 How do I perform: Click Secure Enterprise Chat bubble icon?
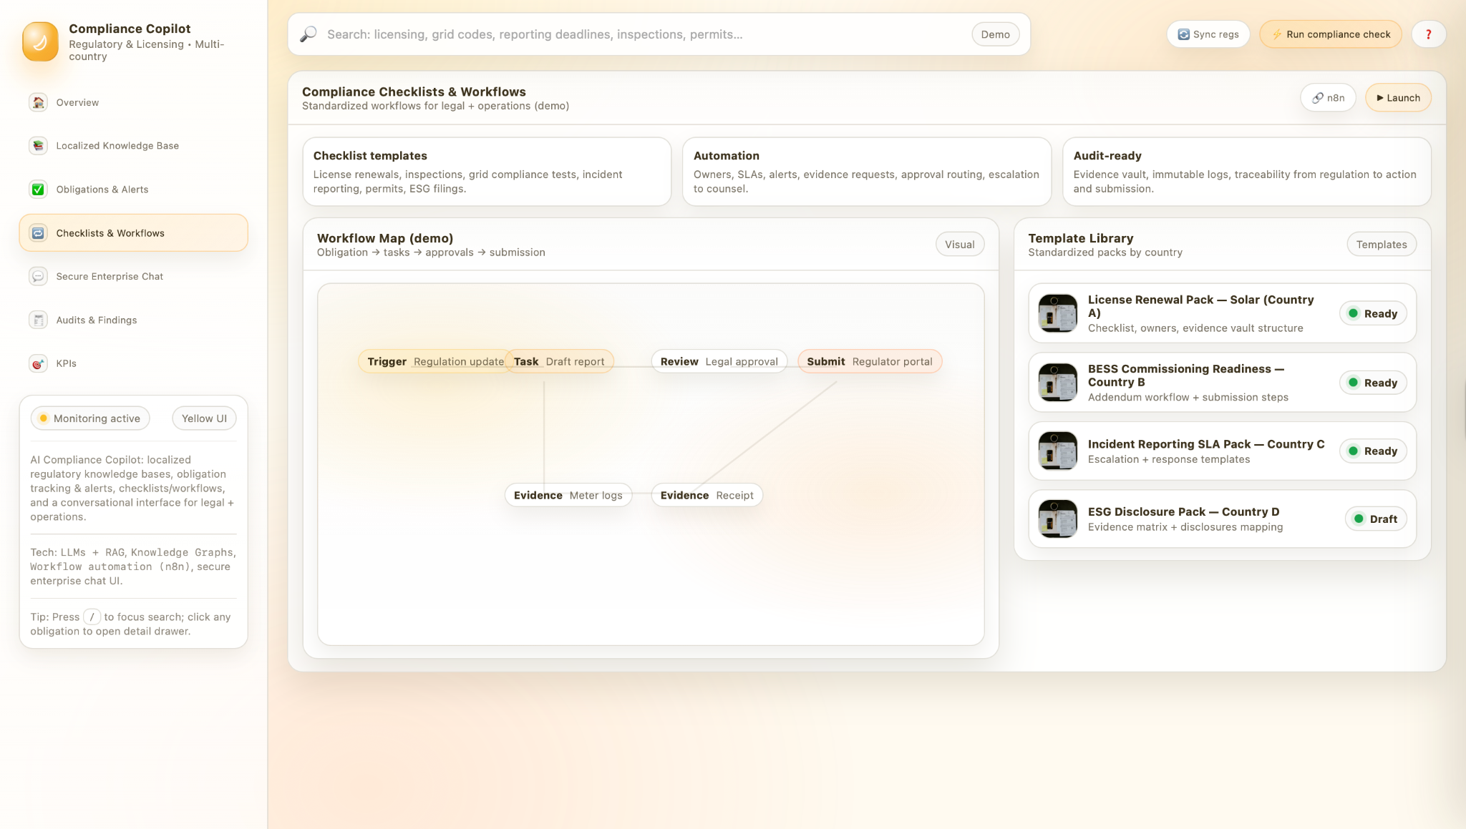(38, 277)
